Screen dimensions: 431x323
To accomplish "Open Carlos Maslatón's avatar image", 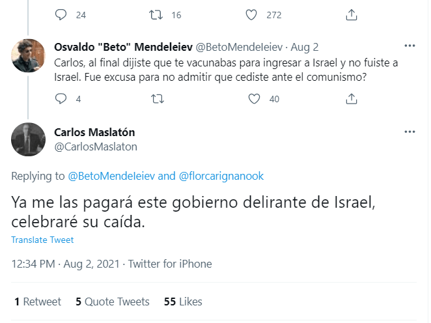I will 29,139.
